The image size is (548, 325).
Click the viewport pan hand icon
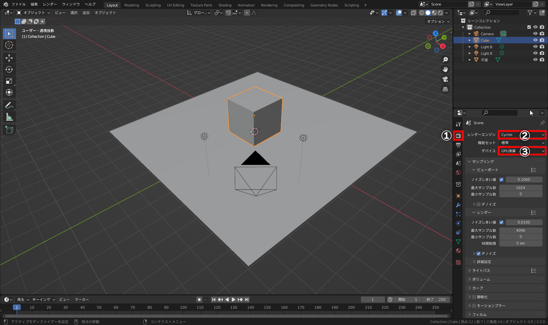coord(445,69)
